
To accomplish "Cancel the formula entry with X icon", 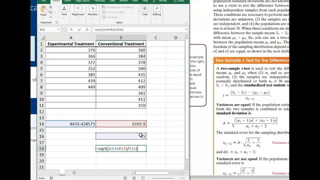I will [x=71, y=29].
